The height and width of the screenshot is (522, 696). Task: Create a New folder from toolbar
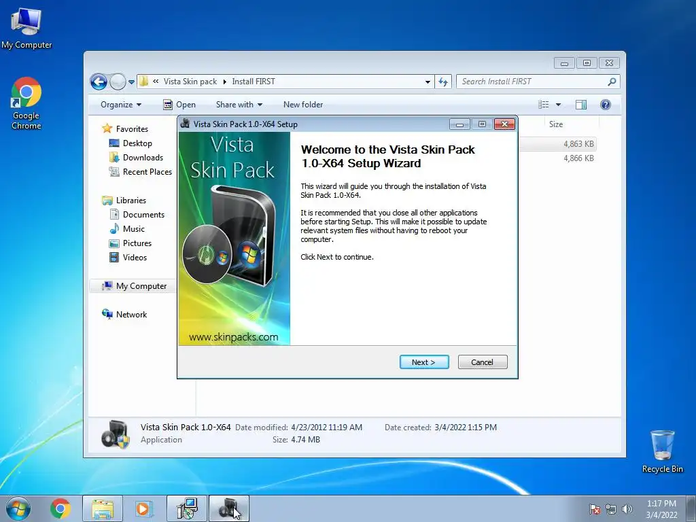[303, 105]
